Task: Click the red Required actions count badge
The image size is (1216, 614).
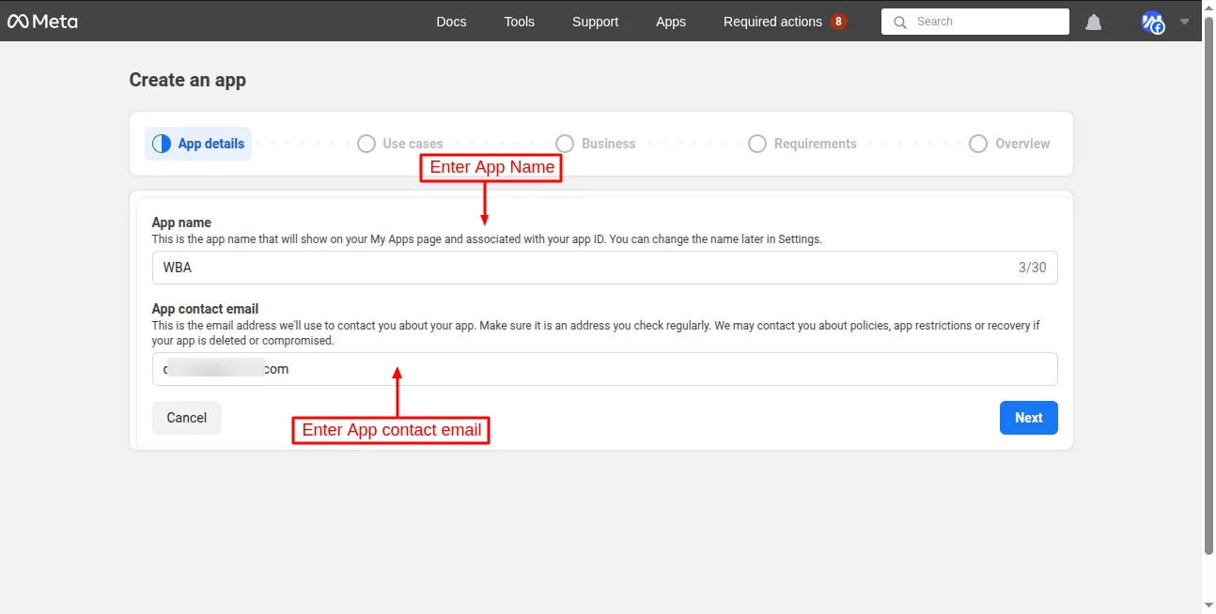Action: [838, 22]
